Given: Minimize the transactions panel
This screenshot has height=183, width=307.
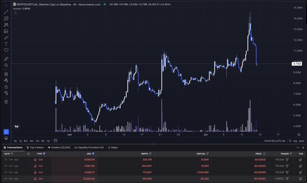Looking at the screenshot, I should click(298, 148).
